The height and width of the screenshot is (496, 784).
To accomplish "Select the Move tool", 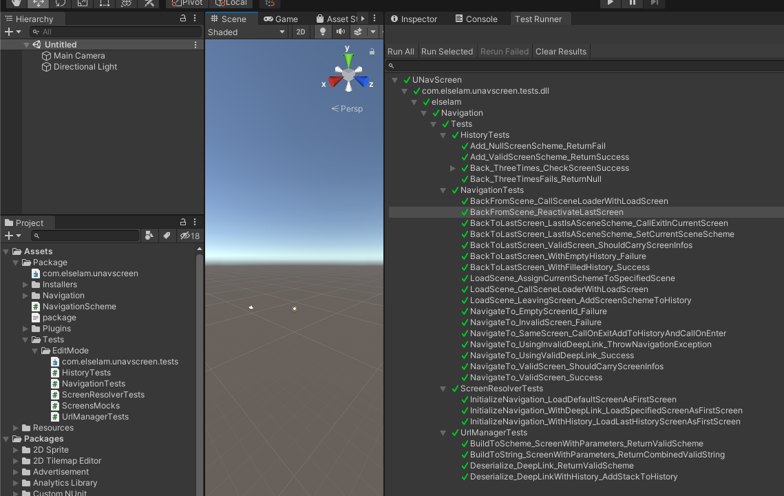I will tap(39, 3).
